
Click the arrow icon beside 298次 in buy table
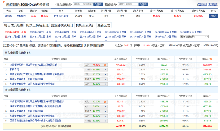(105, 79)
